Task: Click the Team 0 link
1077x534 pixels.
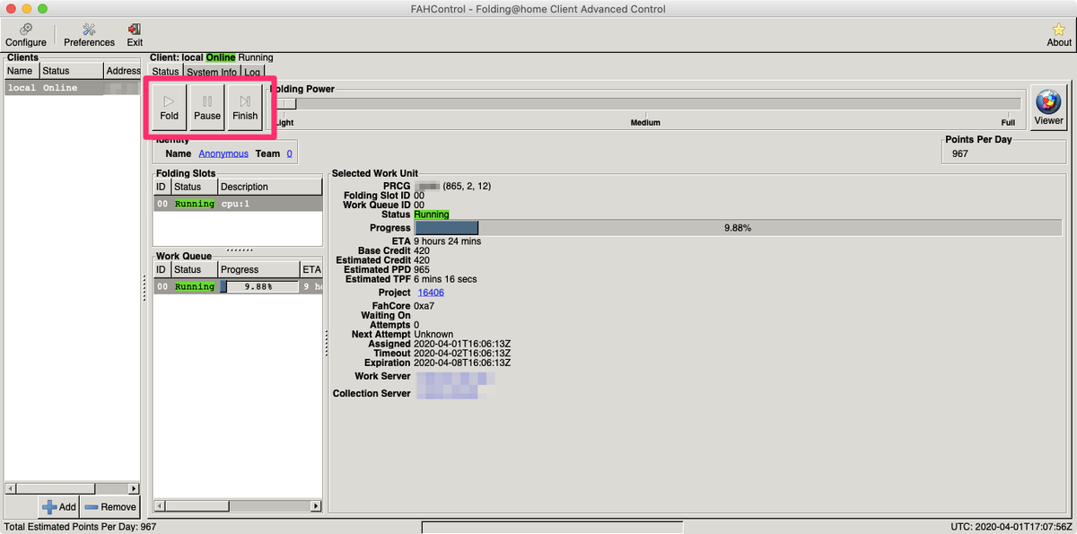Action: [289, 153]
